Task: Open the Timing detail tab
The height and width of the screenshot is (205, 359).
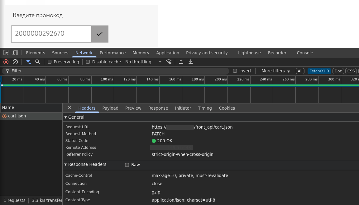Action: point(205,108)
